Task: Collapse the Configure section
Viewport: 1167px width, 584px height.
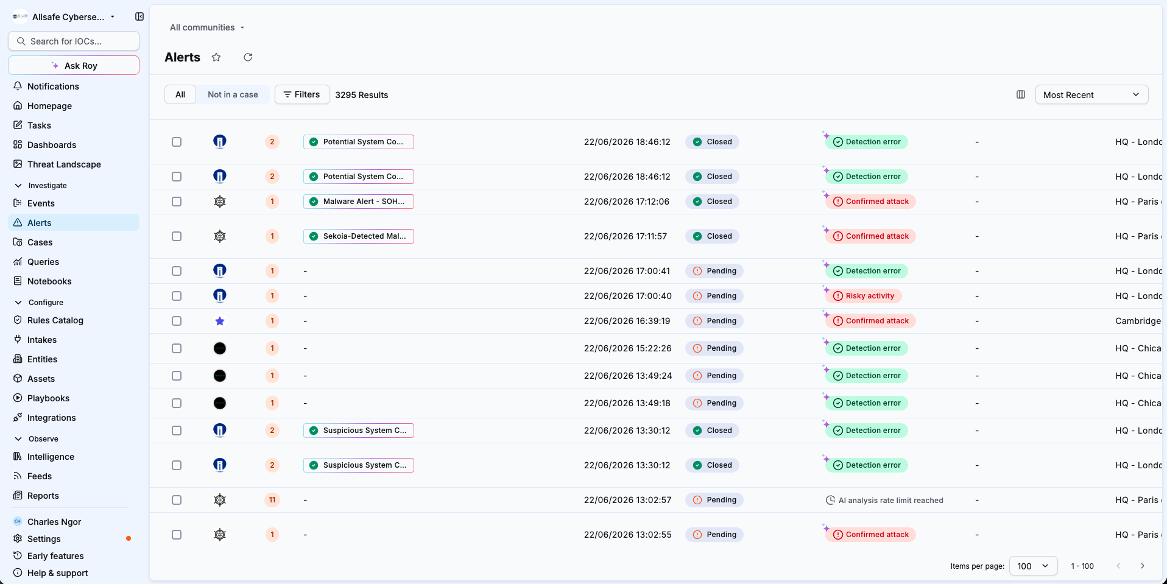Action: [x=38, y=302]
